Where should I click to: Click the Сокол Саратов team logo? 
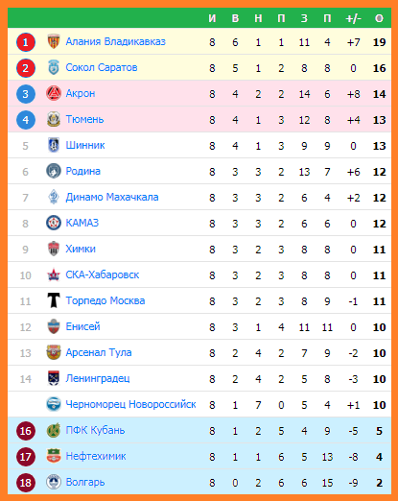54,67
